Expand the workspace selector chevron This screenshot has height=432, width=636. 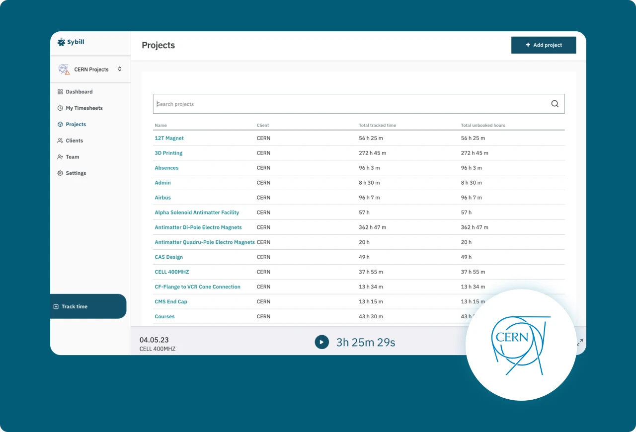tap(119, 69)
